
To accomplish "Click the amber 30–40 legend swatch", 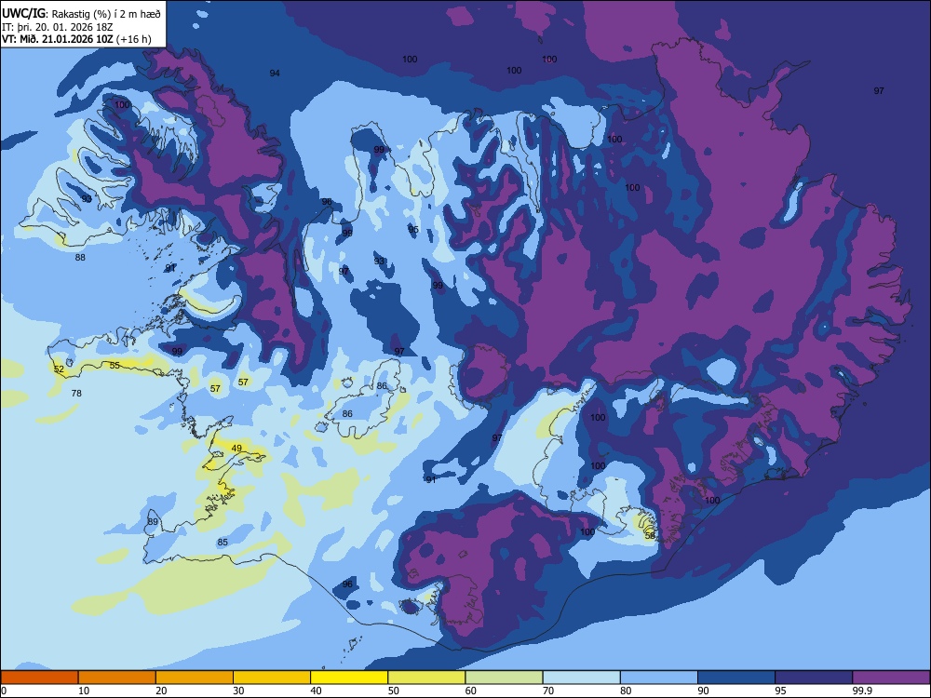I will (x=272, y=678).
